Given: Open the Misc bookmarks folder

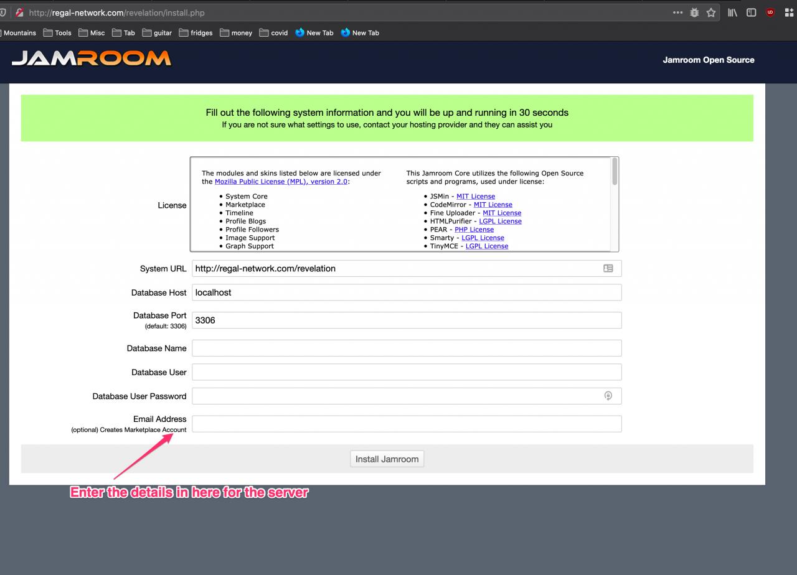Looking at the screenshot, I should [92, 33].
